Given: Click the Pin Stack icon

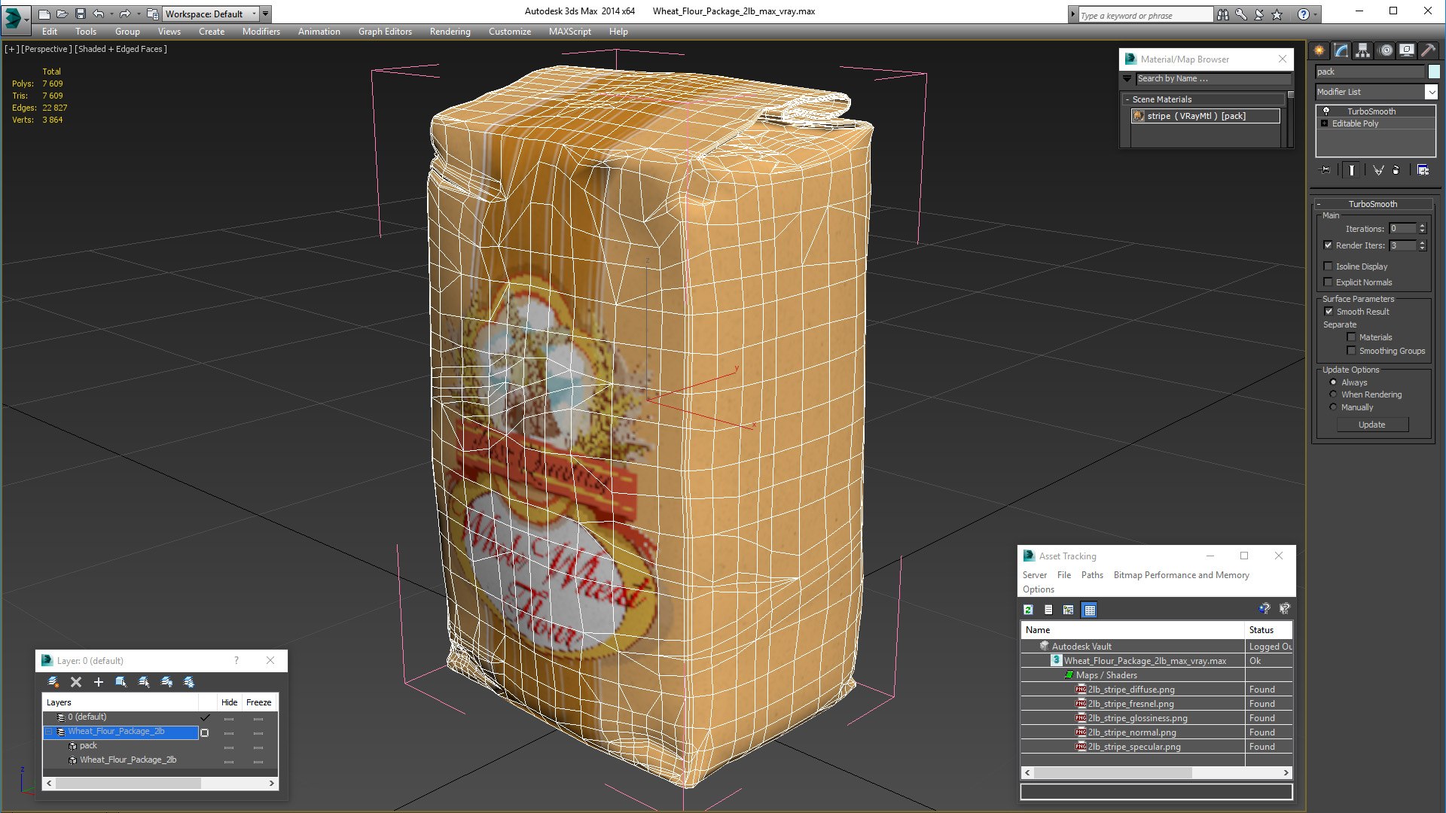Looking at the screenshot, I should click(1325, 170).
